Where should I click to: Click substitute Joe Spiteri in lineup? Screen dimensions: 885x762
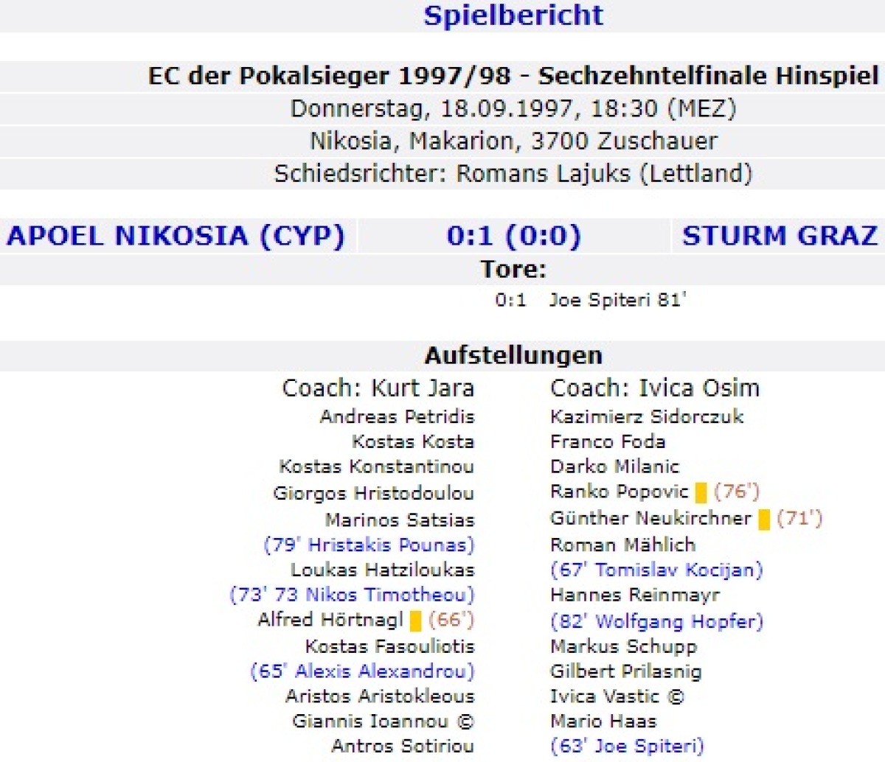click(627, 746)
